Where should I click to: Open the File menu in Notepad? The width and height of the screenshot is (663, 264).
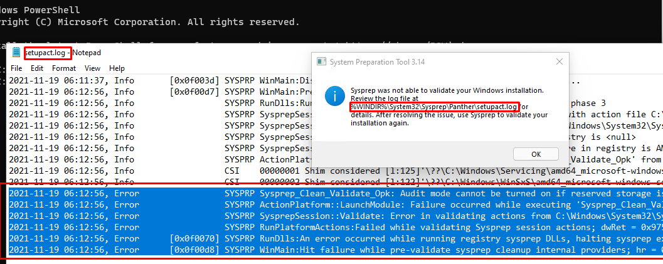click(16, 68)
